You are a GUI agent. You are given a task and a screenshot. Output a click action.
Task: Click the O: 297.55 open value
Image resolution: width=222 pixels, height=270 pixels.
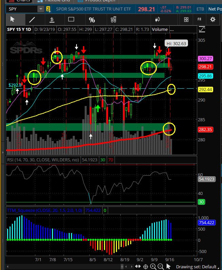tap(67, 30)
